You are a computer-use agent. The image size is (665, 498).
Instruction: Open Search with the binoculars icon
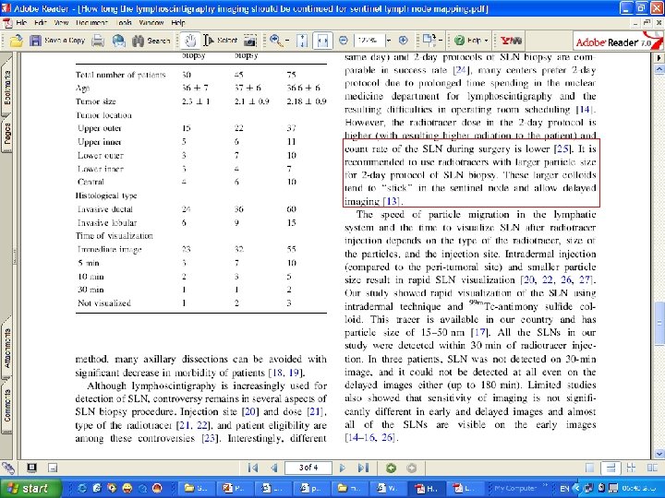point(151,41)
